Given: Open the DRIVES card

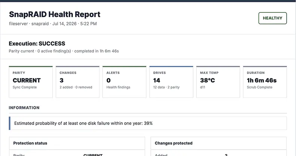Looking at the screenshot, I should 171,82.
